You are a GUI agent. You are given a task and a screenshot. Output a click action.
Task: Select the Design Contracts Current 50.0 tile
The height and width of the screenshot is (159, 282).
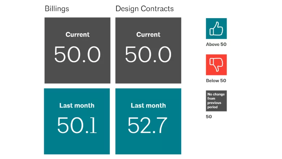coord(148,50)
